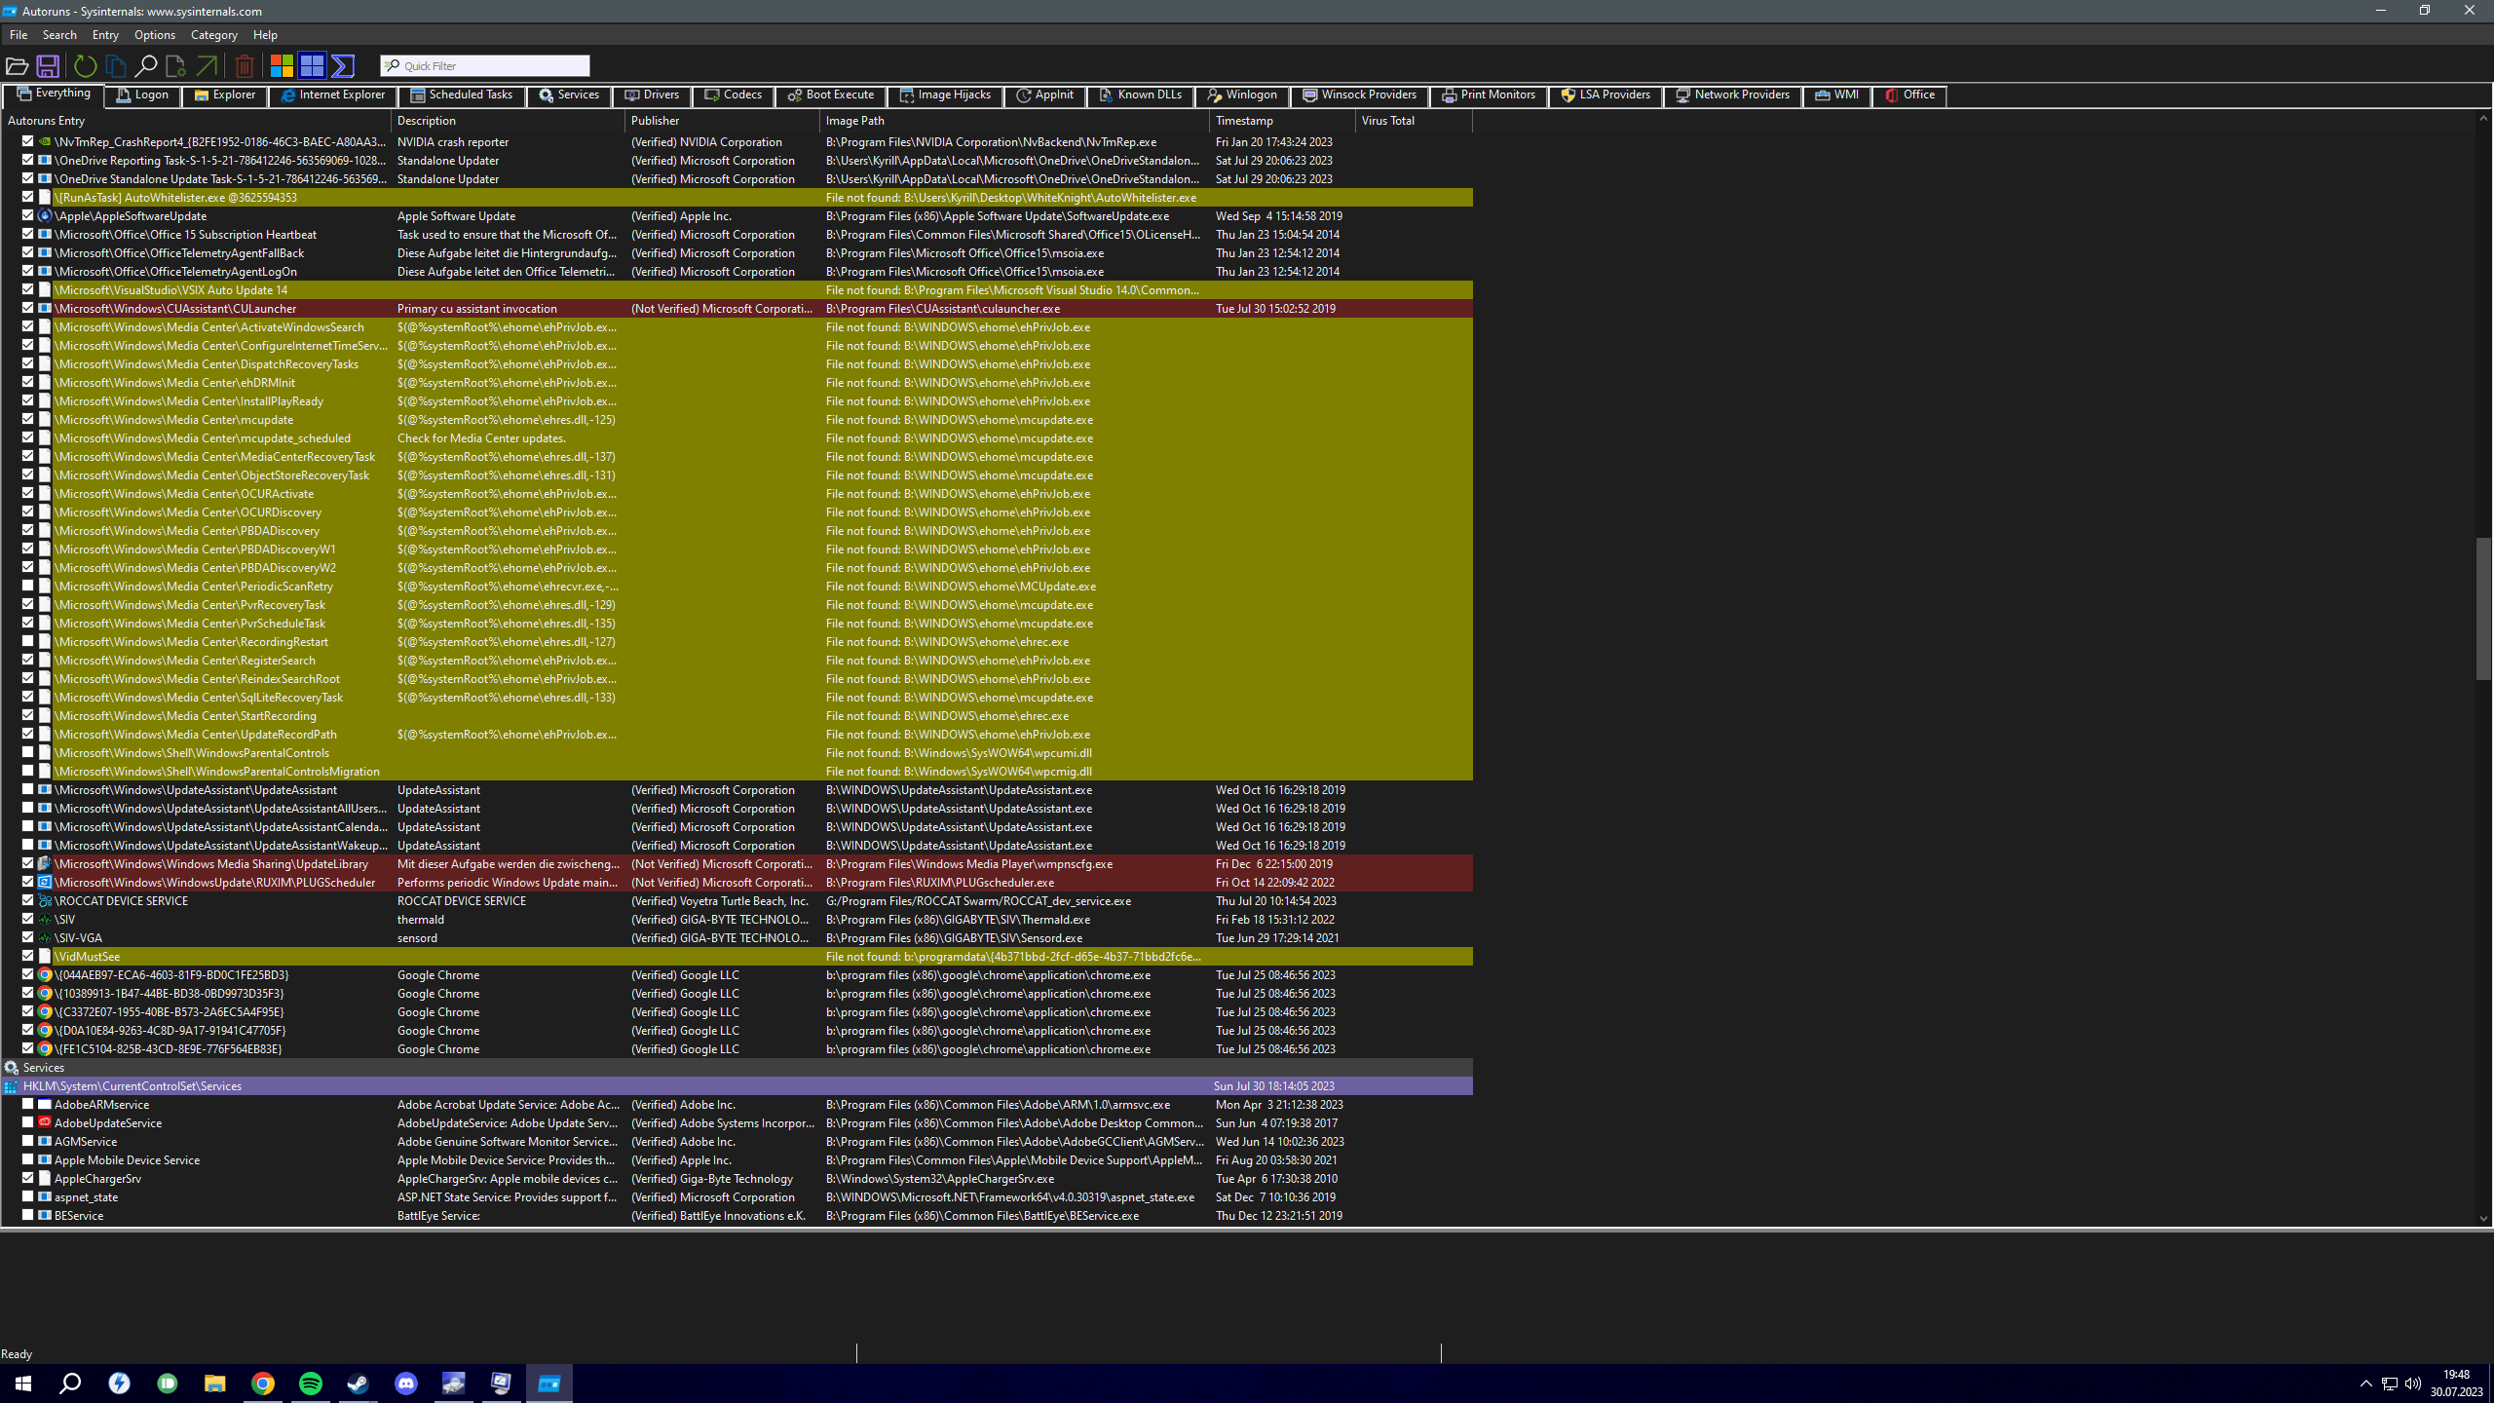Image resolution: width=2494 pixels, height=1403 pixels.
Task: Sort by the Publisher column header
Action: click(655, 121)
